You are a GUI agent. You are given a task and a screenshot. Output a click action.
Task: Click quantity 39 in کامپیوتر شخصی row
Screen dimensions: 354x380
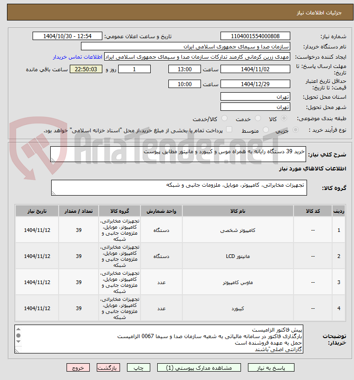pyautogui.click(x=79, y=230)
